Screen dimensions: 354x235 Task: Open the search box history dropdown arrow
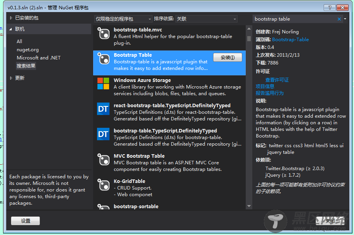(345, 19)
